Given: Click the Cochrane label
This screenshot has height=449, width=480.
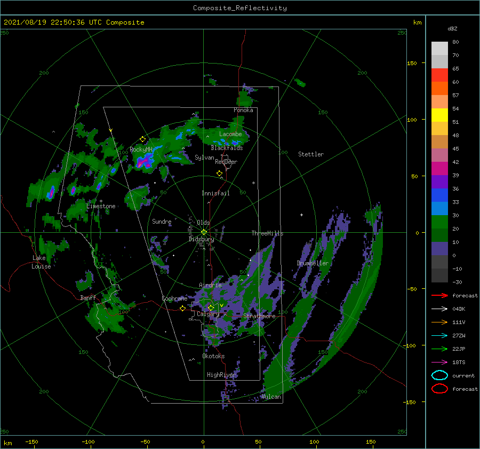Looking at the screenshot, I should [174, 298].
